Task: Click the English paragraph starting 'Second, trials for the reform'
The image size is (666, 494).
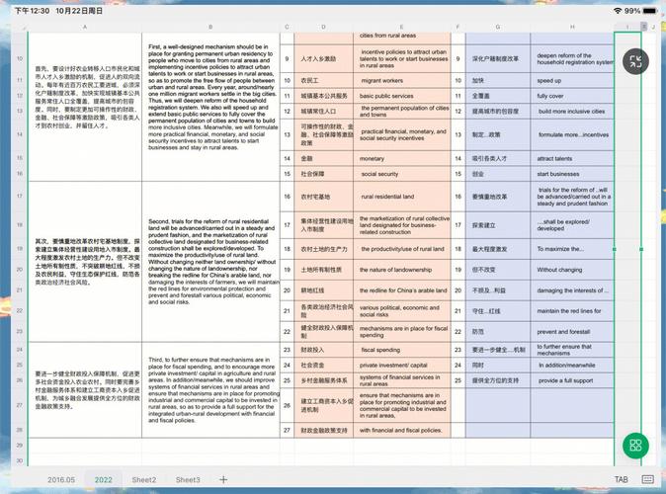Action: click(211, 262)
